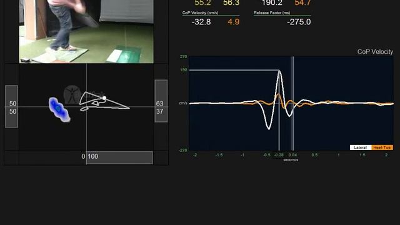400x225 pixels.
Task: Click the seconds x-axis label
Action: click(291, 160)
